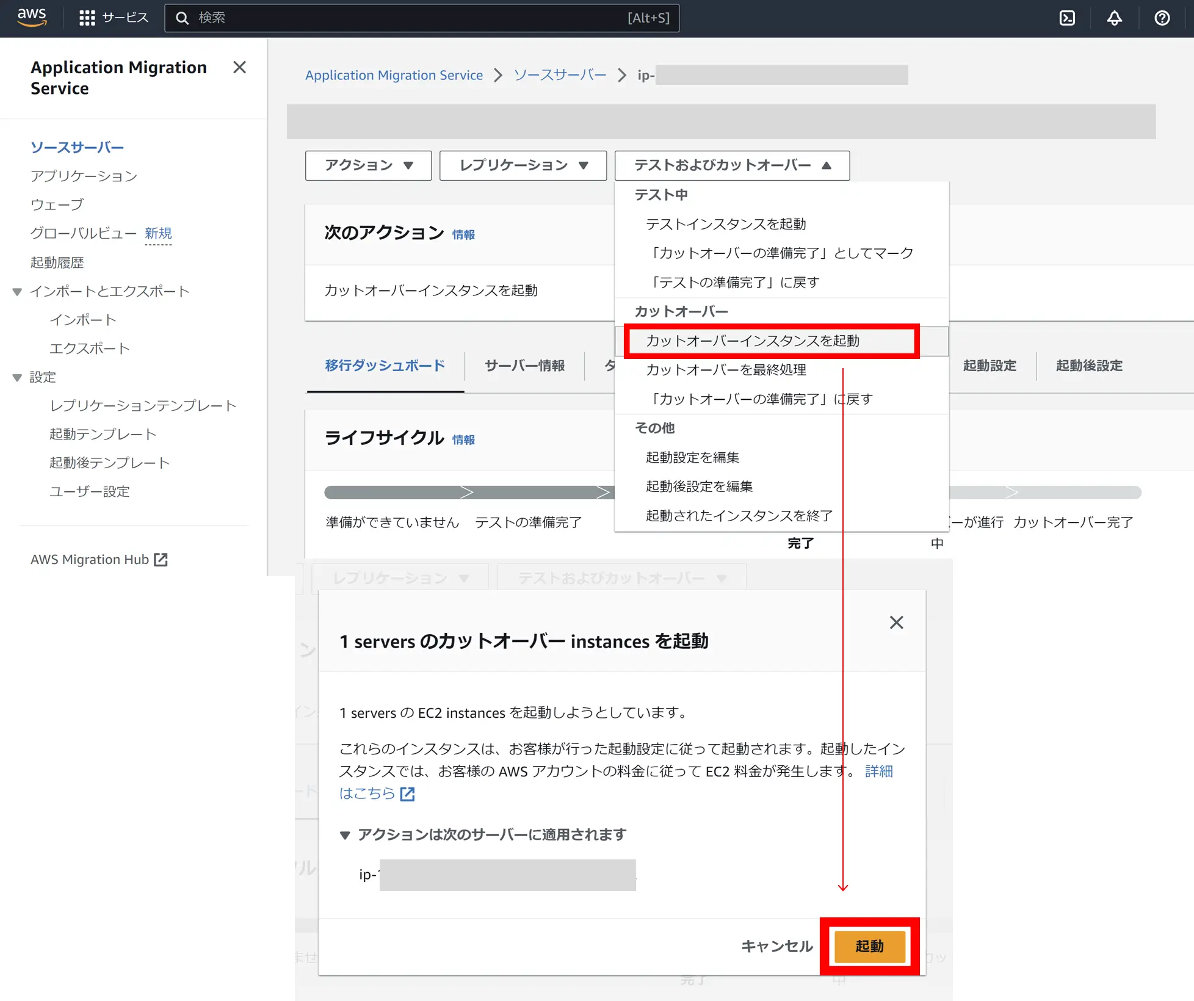The image size is (1194, 1001).
Task: Open 情報 link beside ライフサイクル
Action: pos(463,439)
